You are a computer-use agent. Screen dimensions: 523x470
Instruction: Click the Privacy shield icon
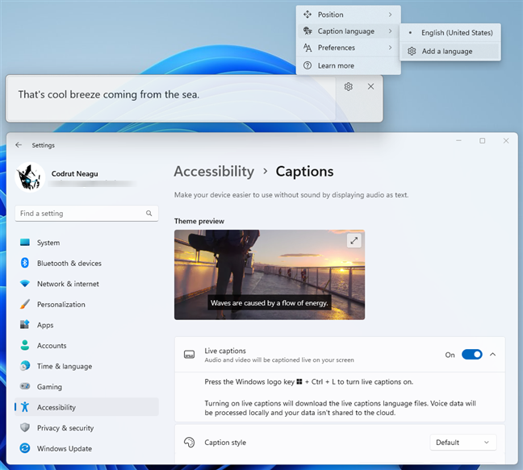tap(25, 428)
